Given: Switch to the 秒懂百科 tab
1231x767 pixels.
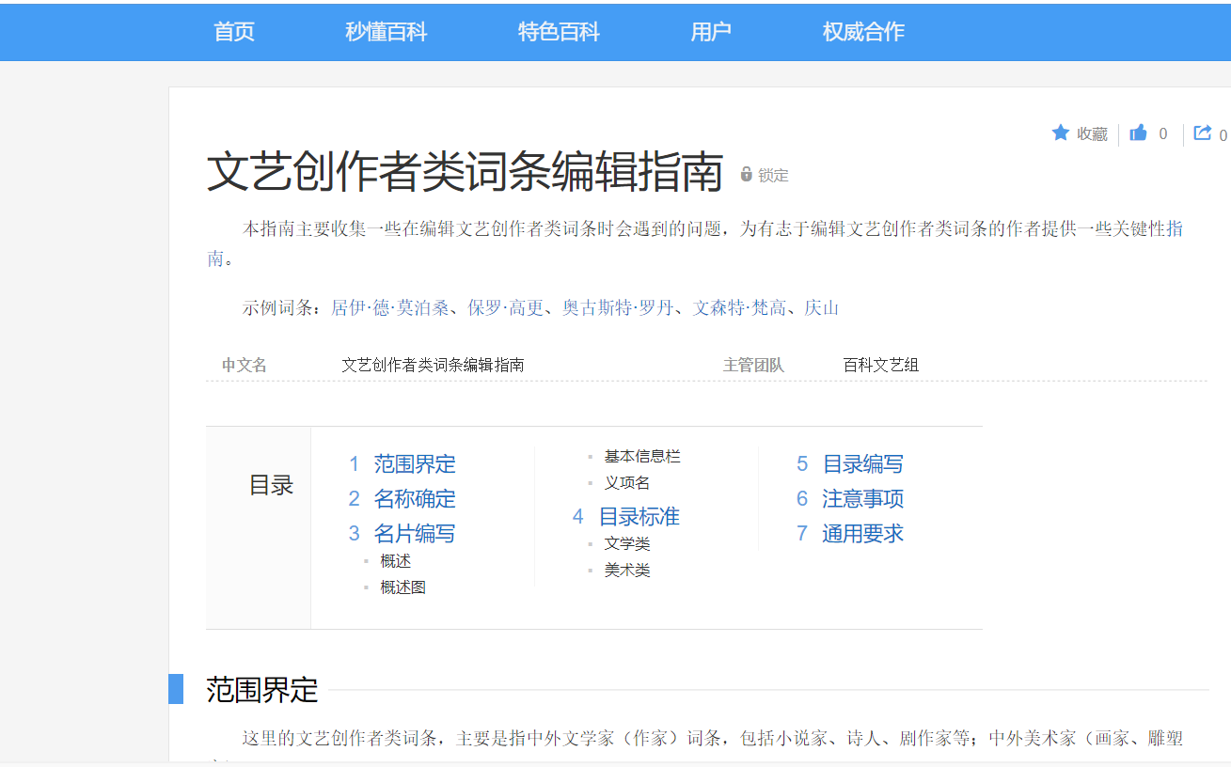Looking at the screenshot, I should click(x=386, y=31).
